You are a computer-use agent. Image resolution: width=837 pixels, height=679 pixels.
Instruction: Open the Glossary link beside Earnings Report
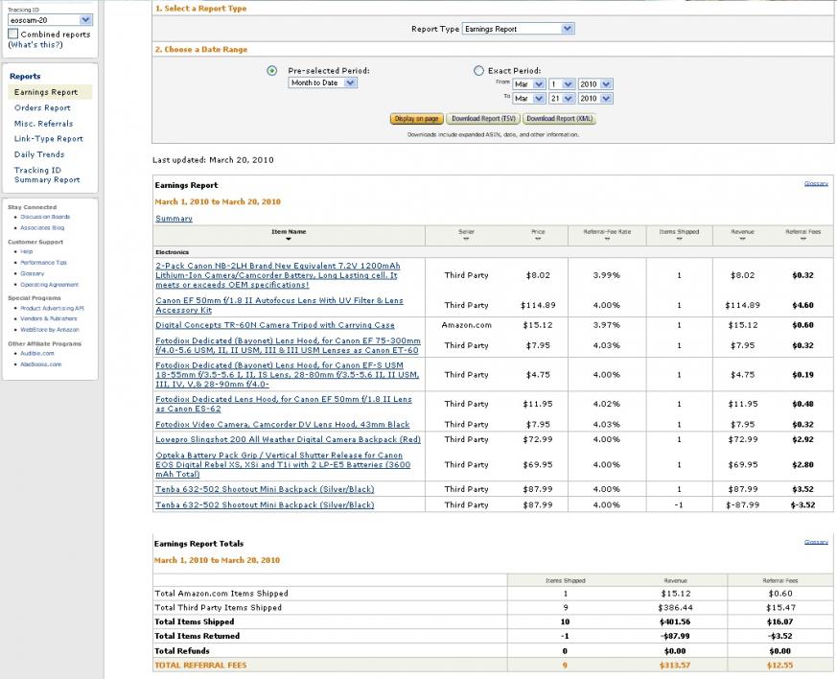pyautogui.click(x=816, y=183)
